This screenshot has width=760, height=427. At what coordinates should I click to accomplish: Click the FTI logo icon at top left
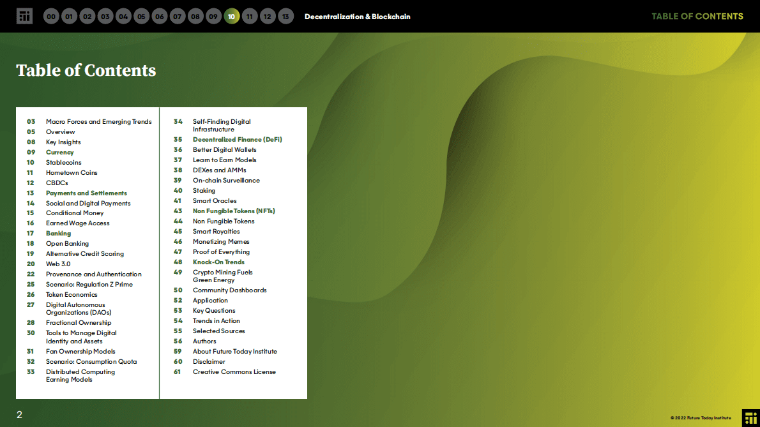(x=24, y=16)
